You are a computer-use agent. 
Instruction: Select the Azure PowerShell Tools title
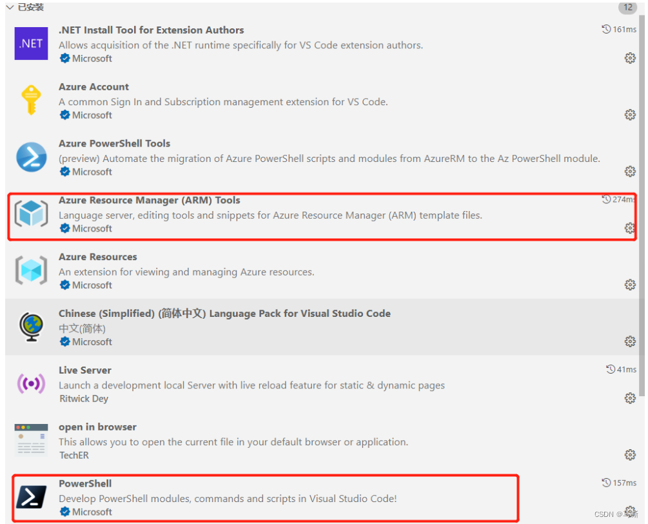(x=115, y=143)
